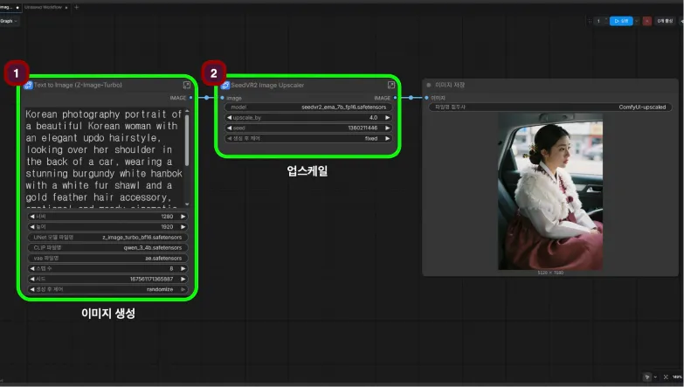This screenshot has height=387, width=684.
Task: Open canvas mode dropdown chevron beside cursor icon
Action: [655, 377]
